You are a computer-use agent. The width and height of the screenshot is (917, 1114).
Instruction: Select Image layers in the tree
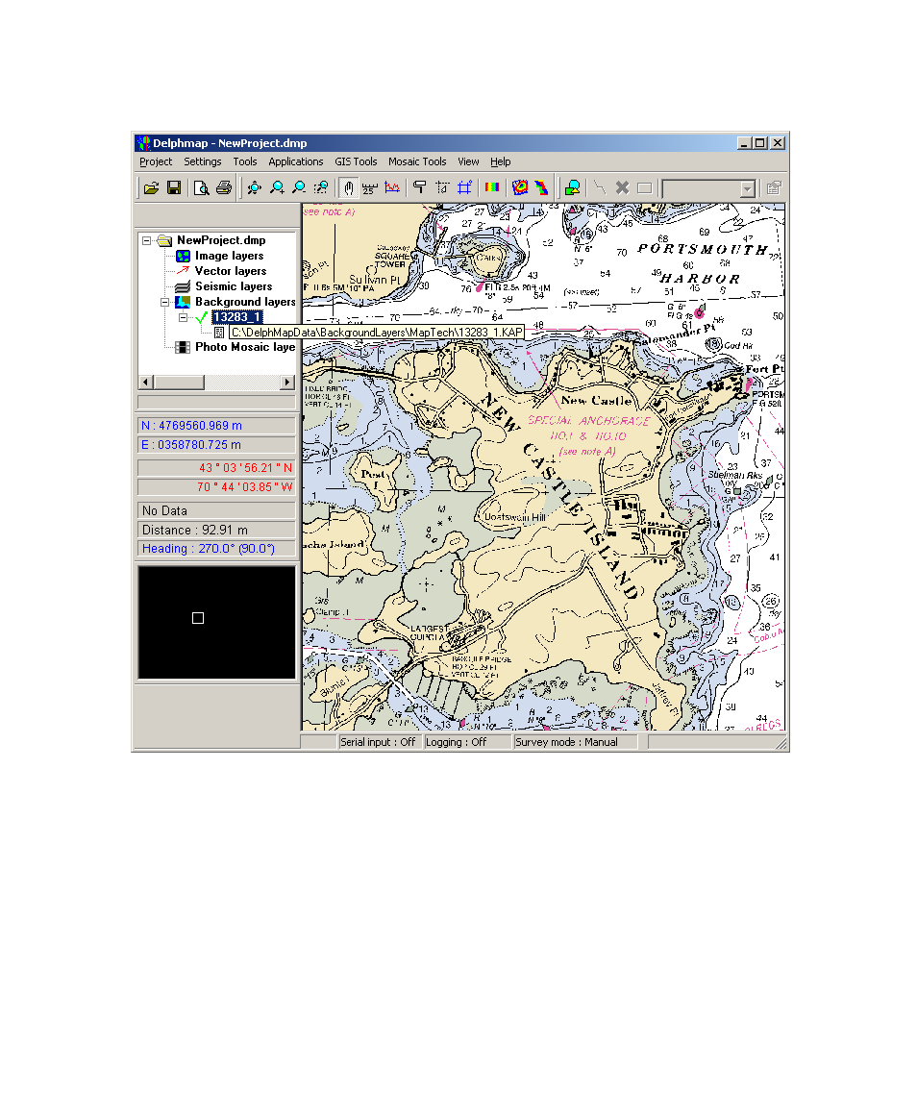(x=229, y=256)
